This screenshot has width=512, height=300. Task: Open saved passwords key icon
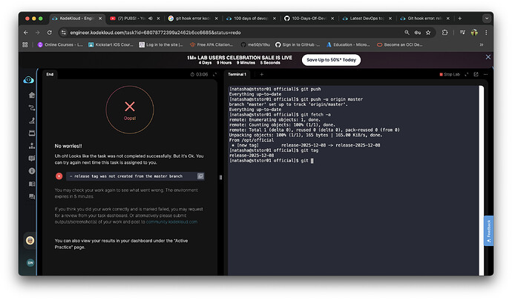(x=417, y=33)
